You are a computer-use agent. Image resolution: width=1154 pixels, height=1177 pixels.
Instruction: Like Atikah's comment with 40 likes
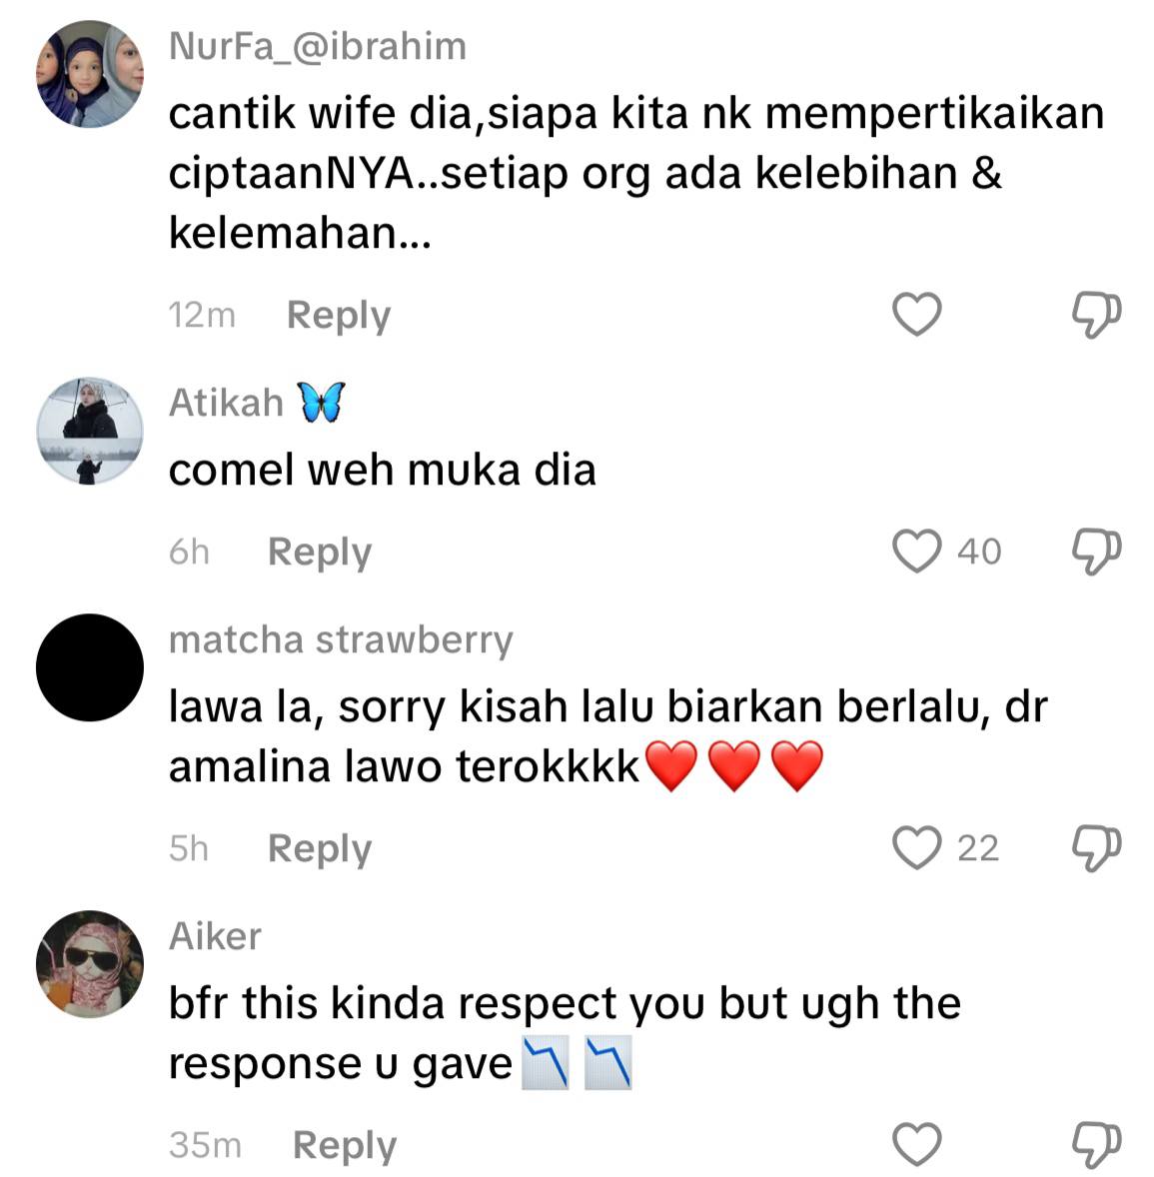coord(917,551)
